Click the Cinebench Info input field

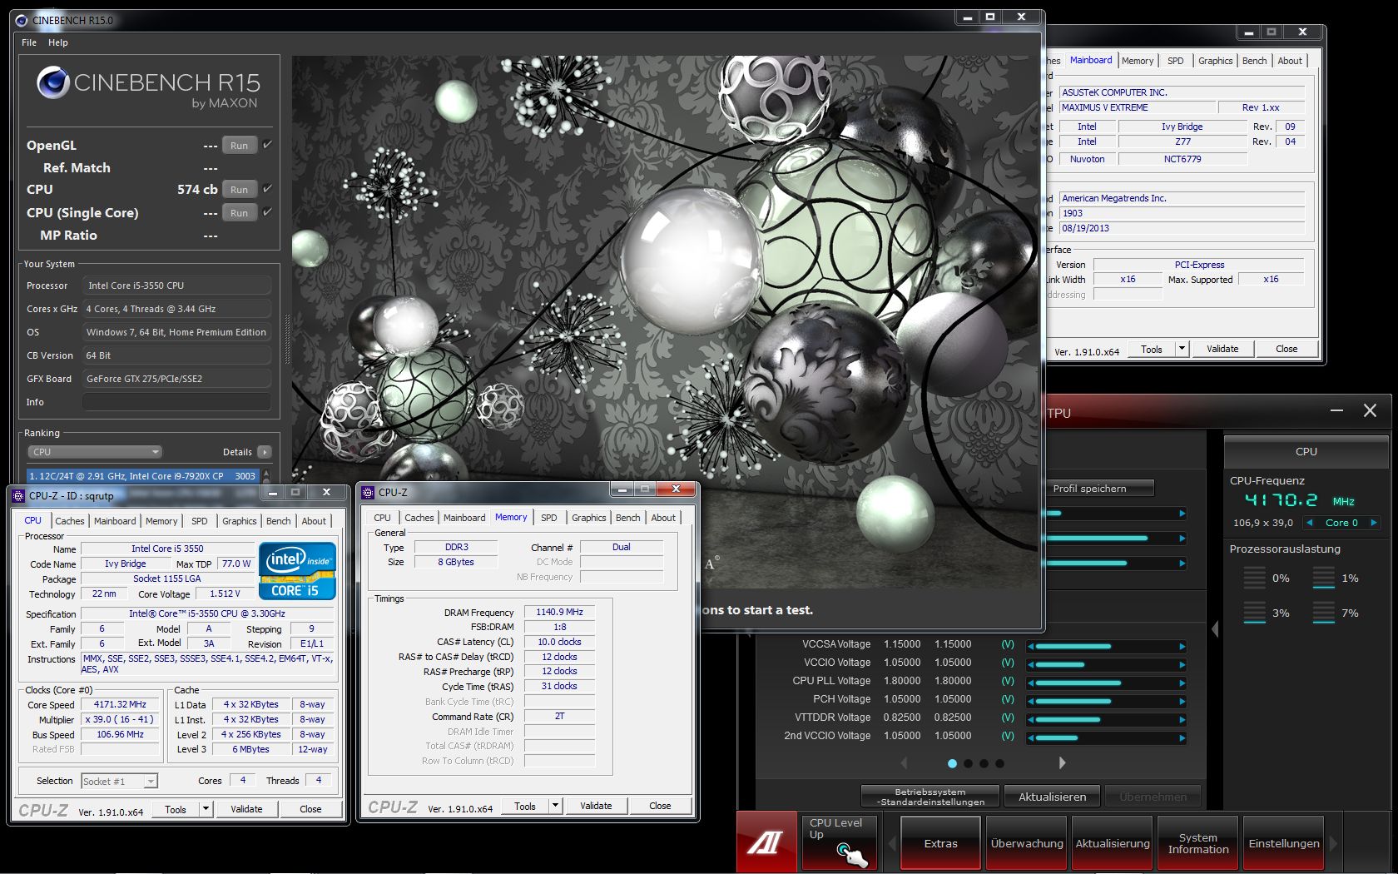coord(176,402)
